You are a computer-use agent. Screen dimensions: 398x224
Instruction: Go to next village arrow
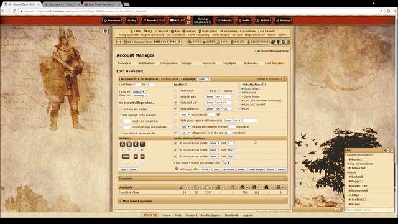tap(121, 42)
